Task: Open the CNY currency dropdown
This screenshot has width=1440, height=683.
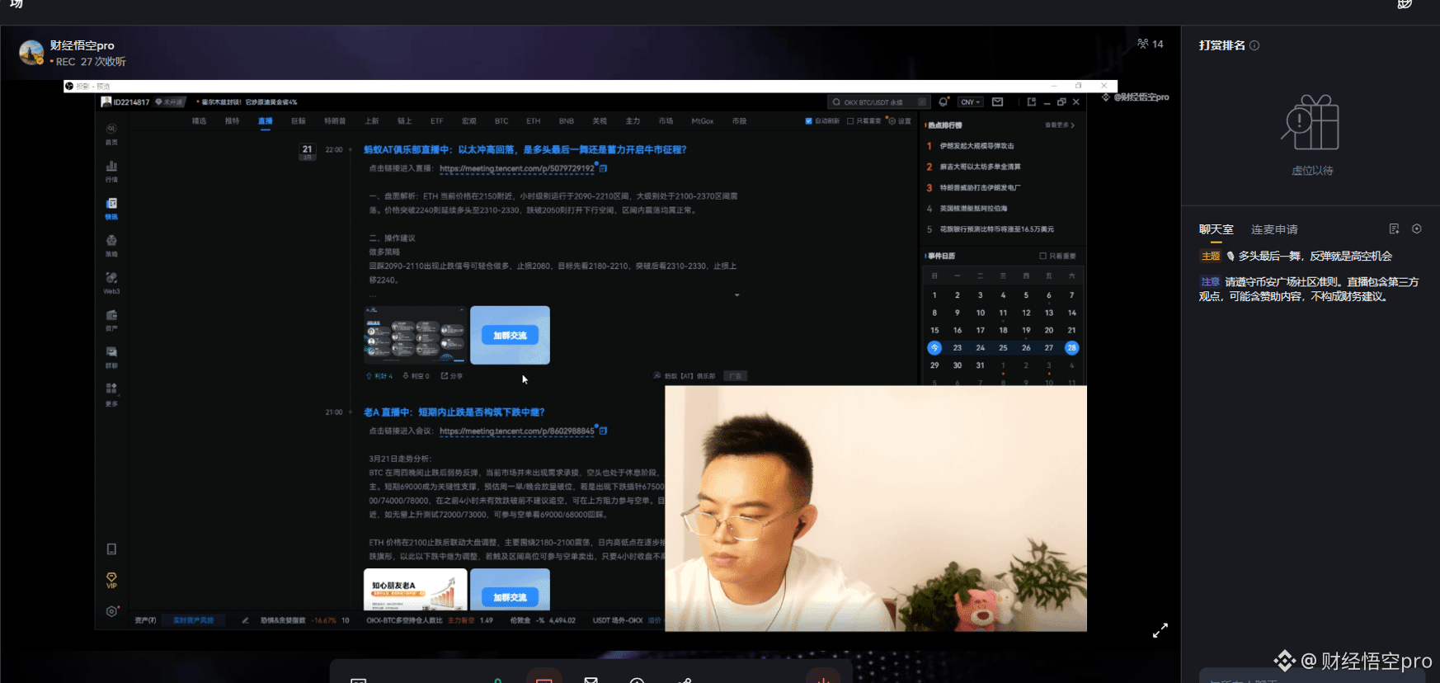Action: tap(971, 102)
